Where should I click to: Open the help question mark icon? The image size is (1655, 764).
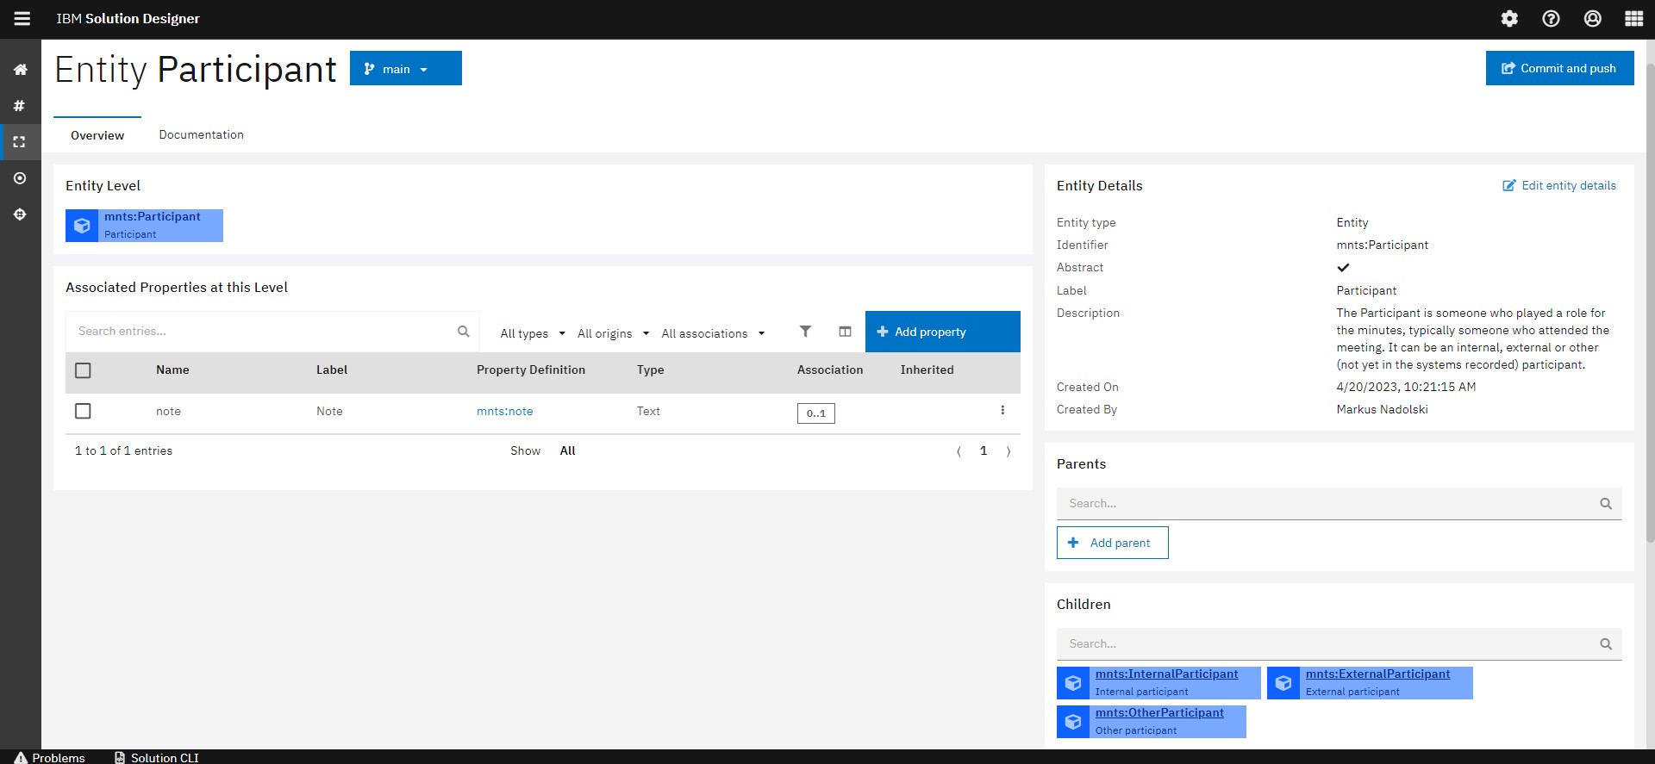1551,19
